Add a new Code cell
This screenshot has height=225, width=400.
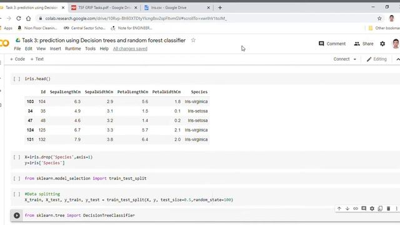pos(17,59)
